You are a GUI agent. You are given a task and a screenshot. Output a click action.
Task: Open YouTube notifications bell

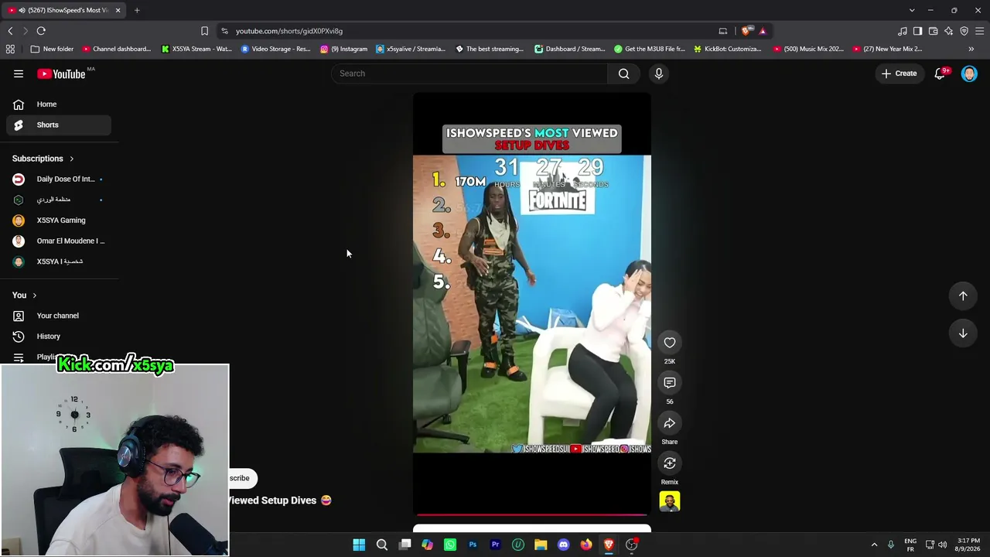940,73
